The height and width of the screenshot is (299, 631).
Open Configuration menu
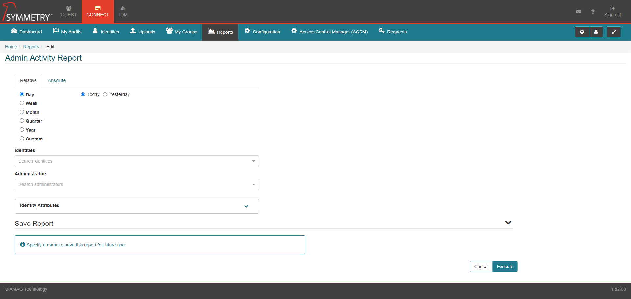(x=262, y=32)
